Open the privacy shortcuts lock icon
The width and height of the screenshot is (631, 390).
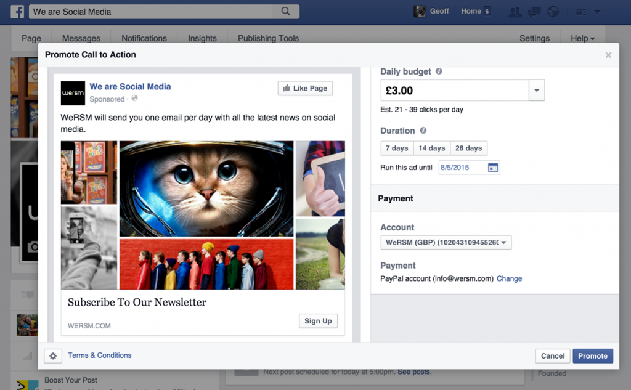coord(580,12)
